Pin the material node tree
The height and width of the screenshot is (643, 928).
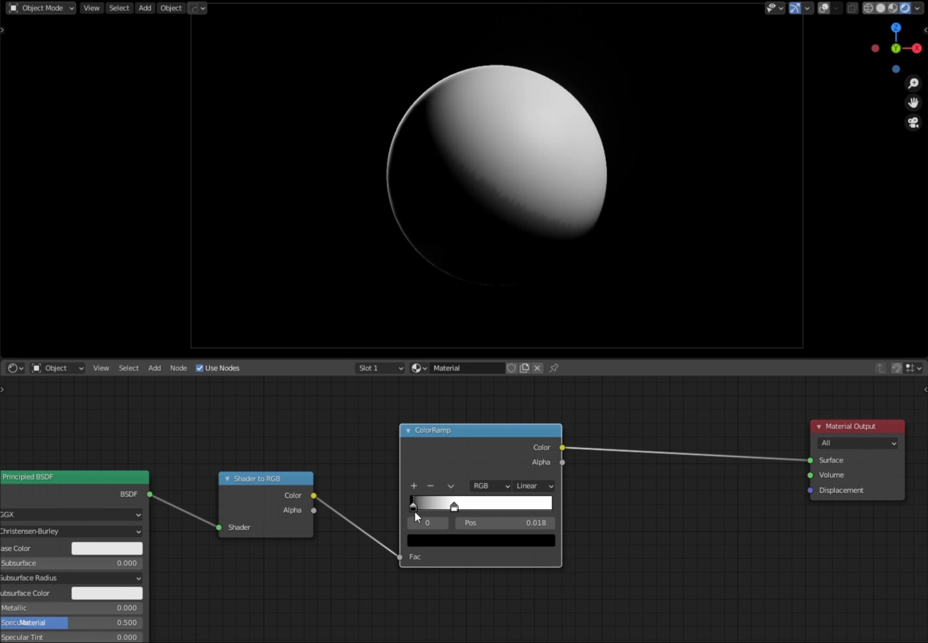pos(554,368)
